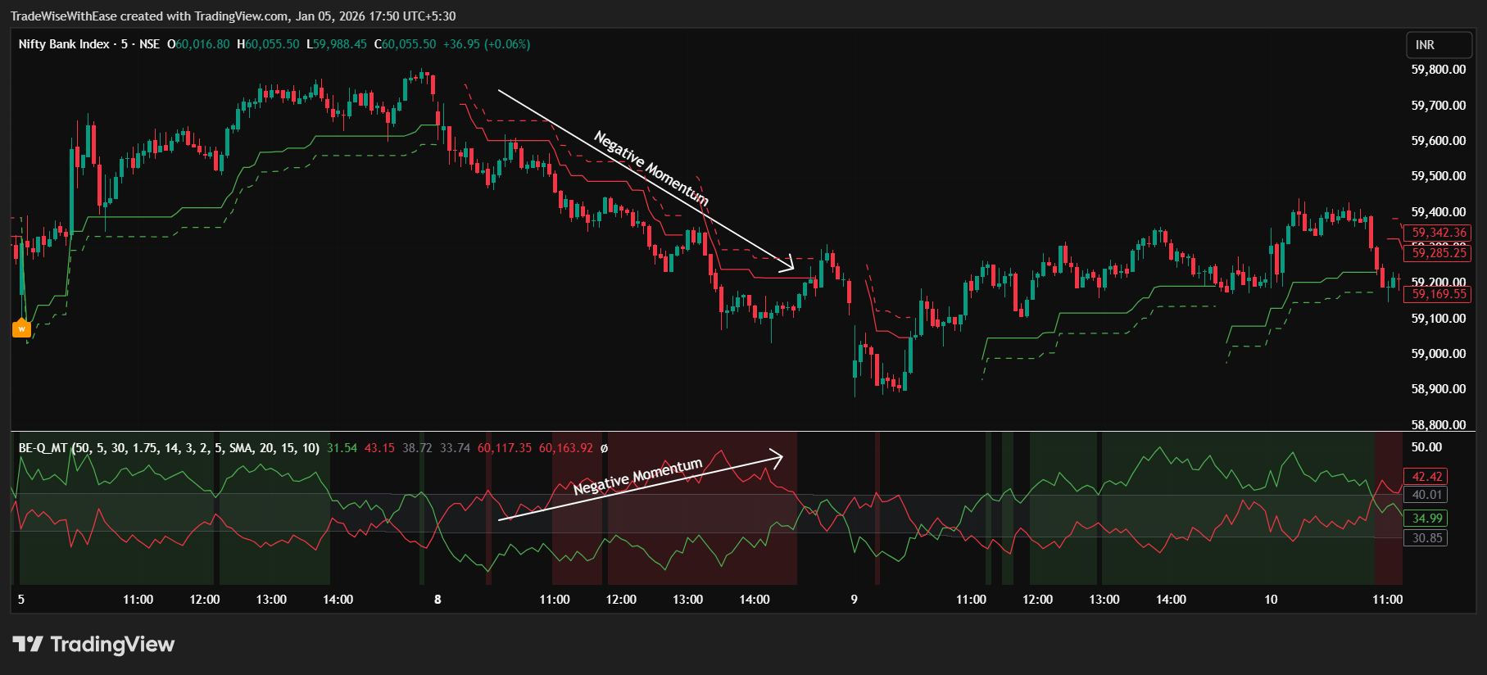
Task: Click the 50.00 indicator axis label
Action: tap(1426, 447)
